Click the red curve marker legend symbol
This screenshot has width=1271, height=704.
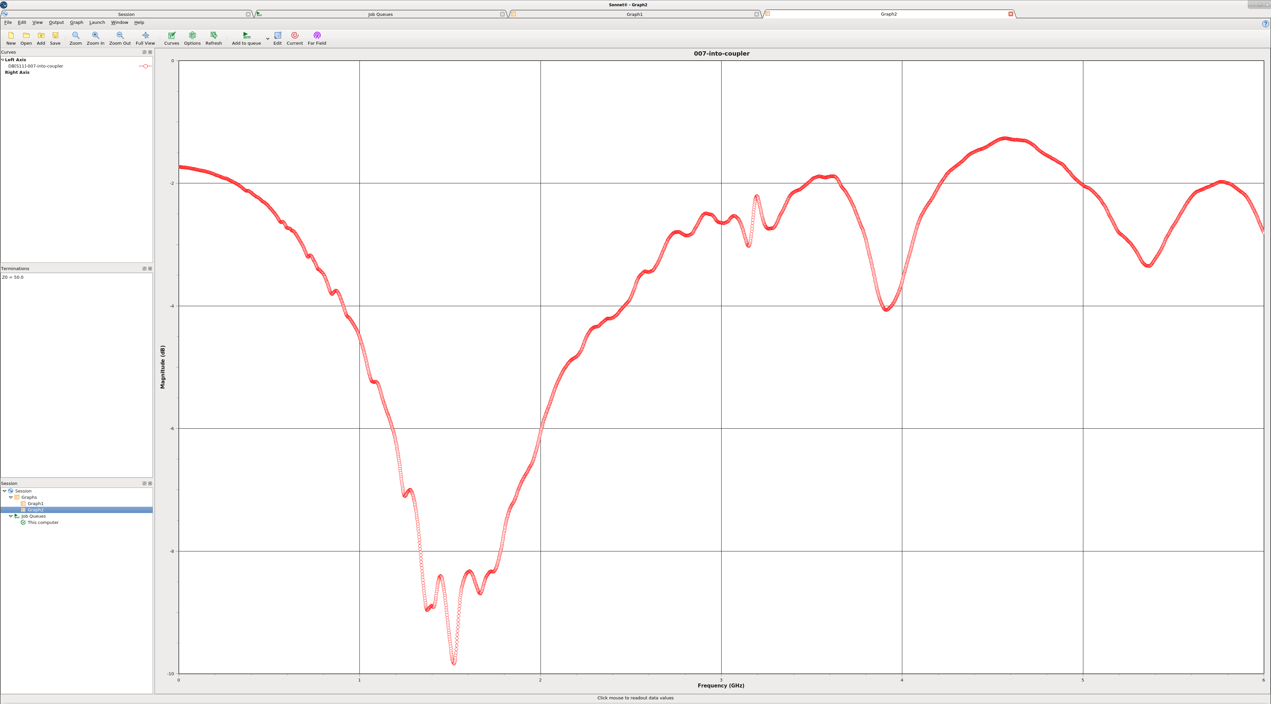pos(145,66)
